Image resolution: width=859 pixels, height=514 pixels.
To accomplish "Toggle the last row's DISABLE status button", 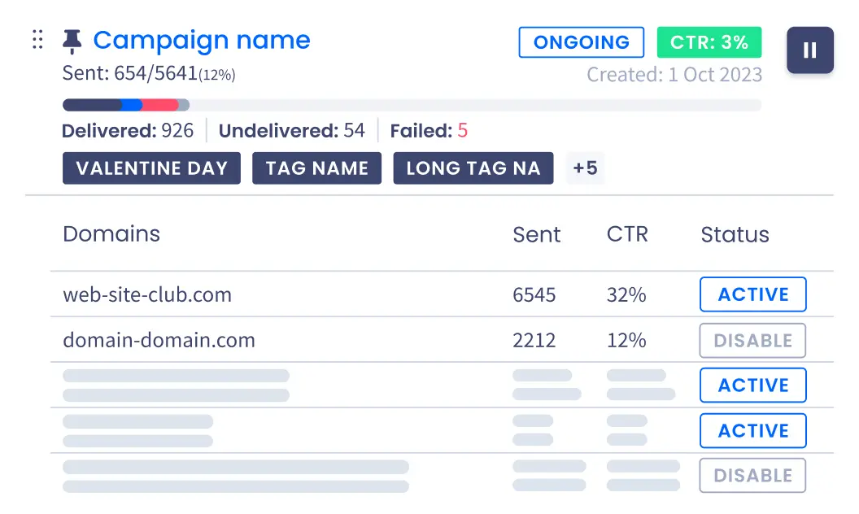I will [x=752, y=476].
